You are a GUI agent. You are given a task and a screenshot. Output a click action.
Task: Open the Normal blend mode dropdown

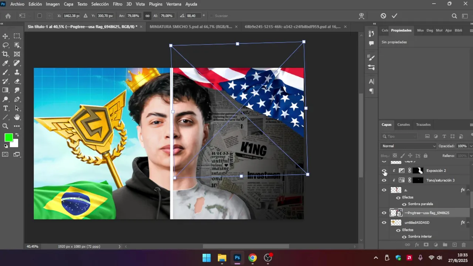coord(409,146)
